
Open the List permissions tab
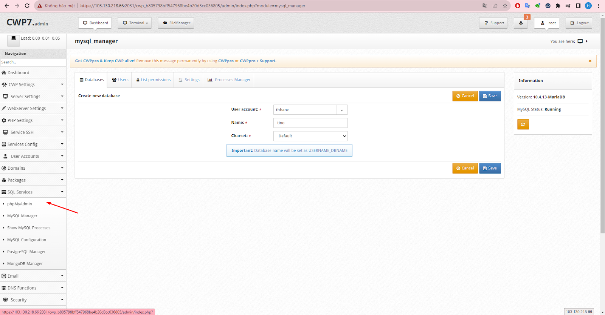(x=153, y=80)
